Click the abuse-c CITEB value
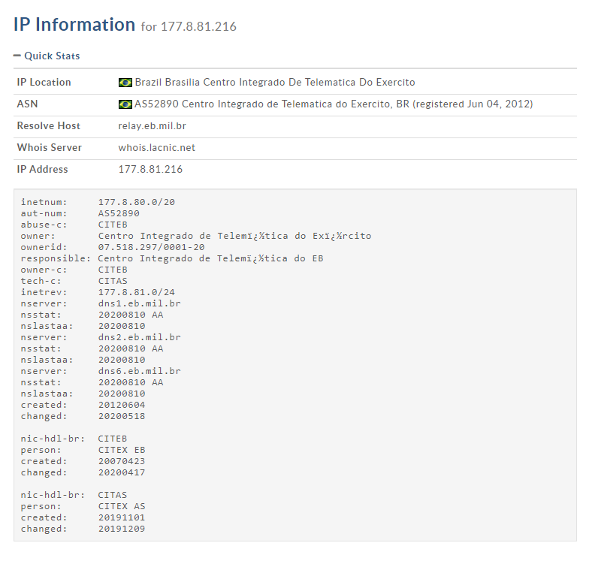Screen dimensions: 592x561 coord(113,225)
